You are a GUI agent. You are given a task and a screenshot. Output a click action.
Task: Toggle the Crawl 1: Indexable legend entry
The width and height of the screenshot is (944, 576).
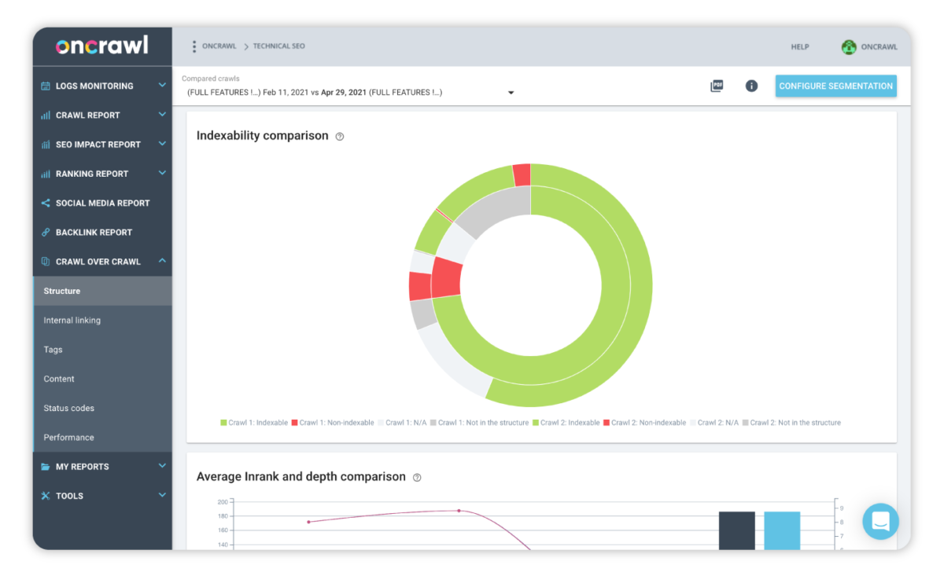[254, 423]
